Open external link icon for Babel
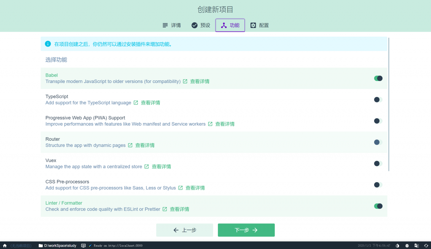The width and height of the screenshot is (431, 249). point(185,81)
